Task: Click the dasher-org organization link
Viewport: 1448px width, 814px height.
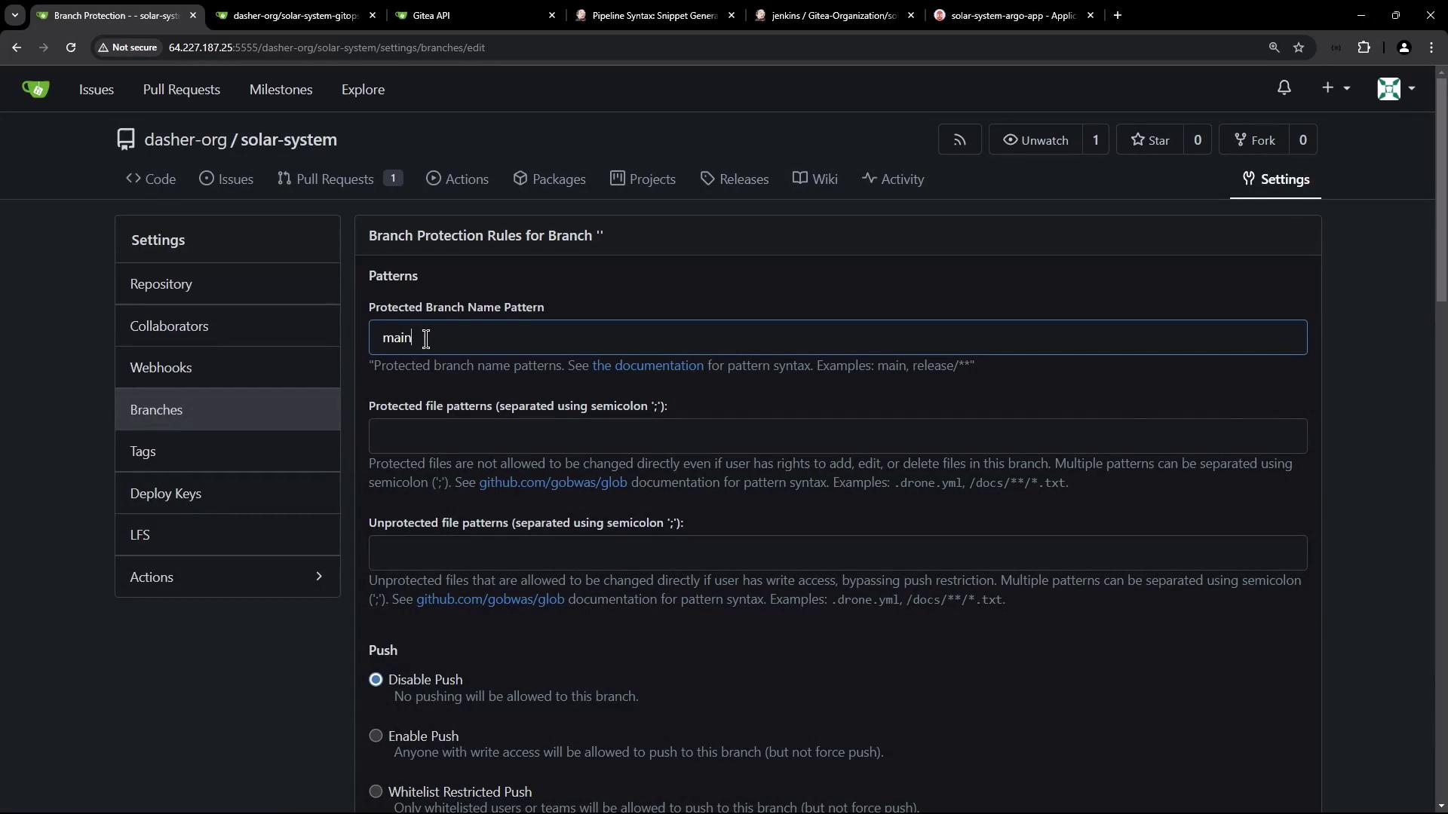Action: (x=186, y=139)
